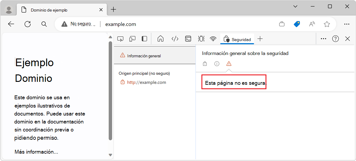Open the briefcase workspaces icon

[282, 24]
